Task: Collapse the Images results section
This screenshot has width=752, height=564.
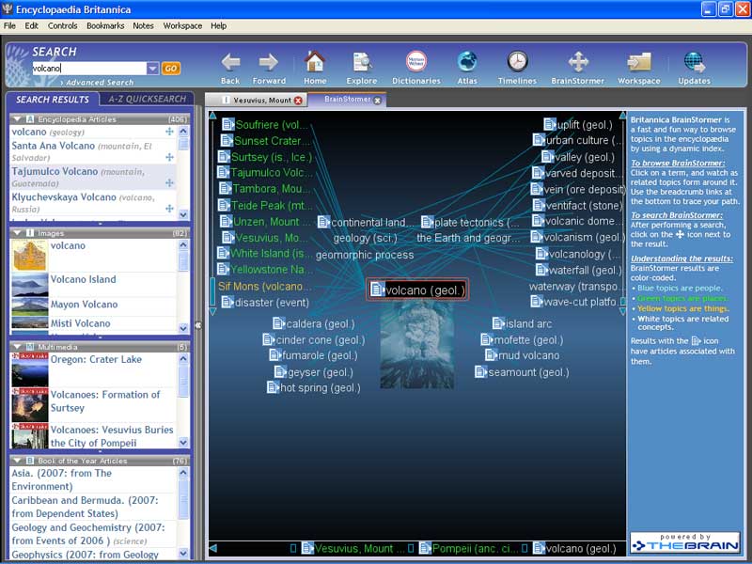Action: [16, 232]
